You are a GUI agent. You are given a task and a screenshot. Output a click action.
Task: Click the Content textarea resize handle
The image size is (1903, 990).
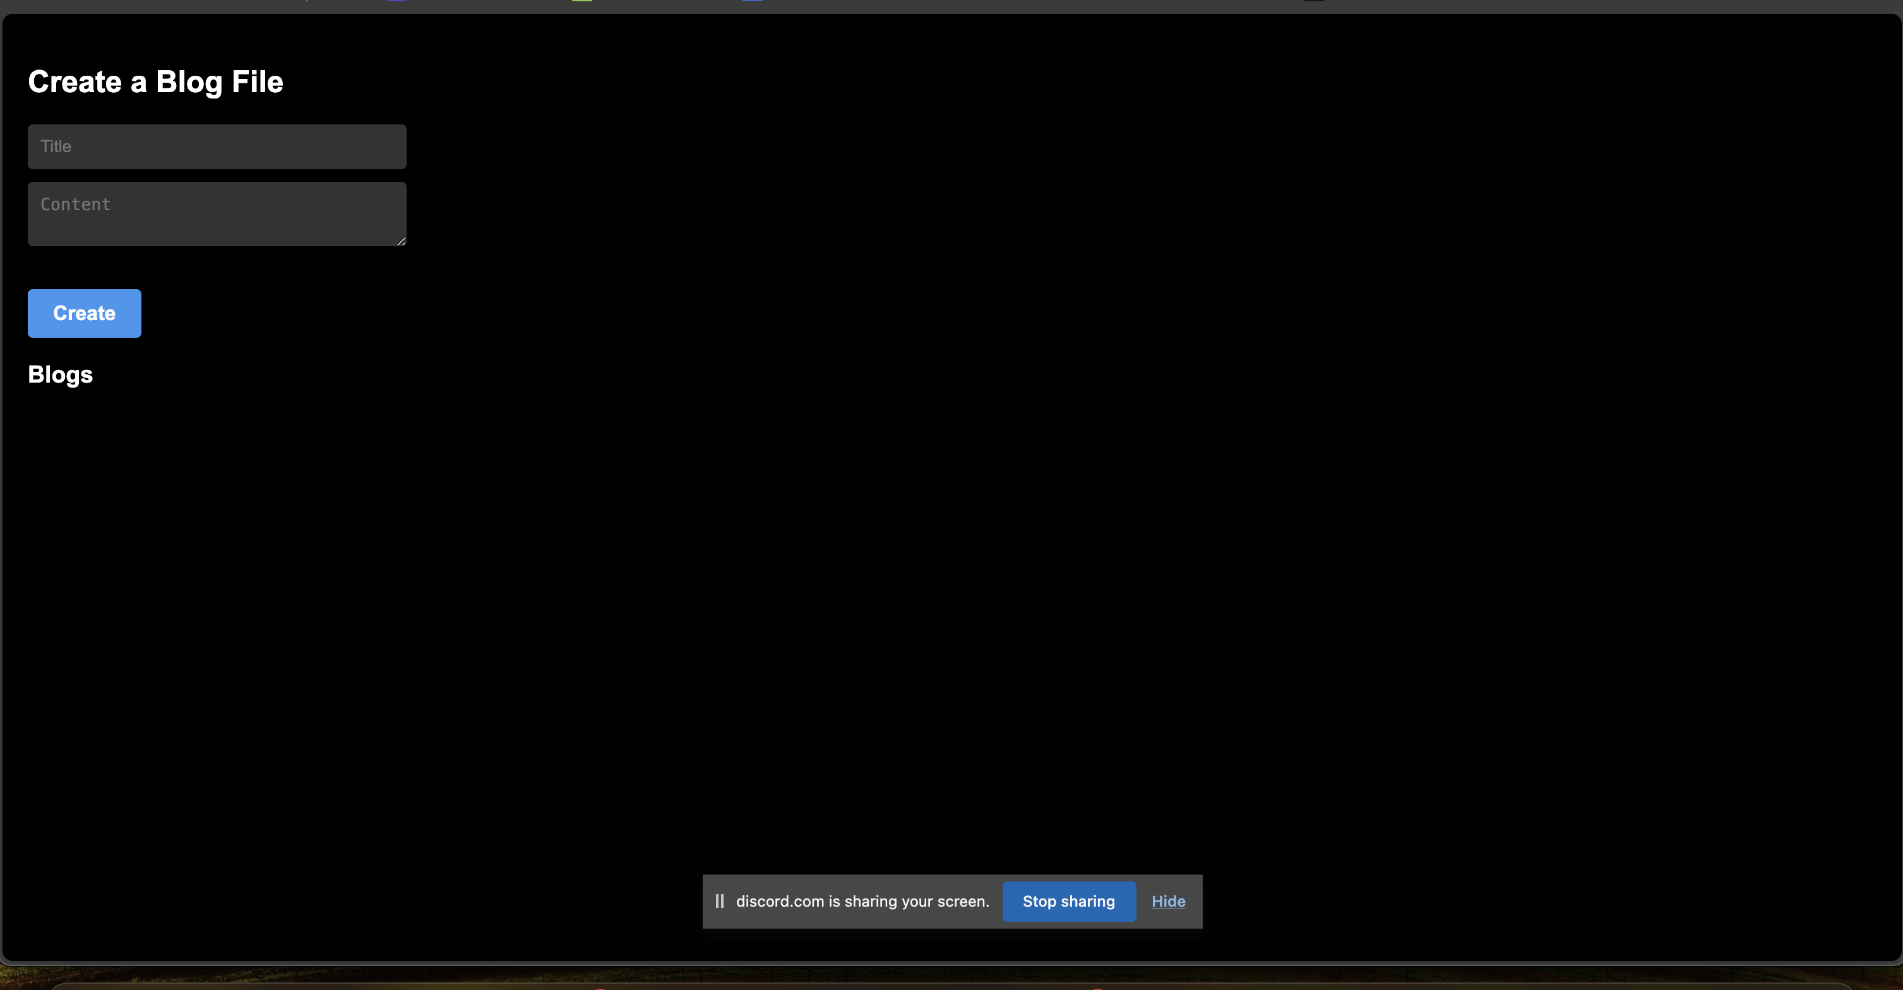pos(401,241)
